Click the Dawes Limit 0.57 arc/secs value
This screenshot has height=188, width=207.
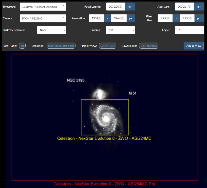[149, 46]
